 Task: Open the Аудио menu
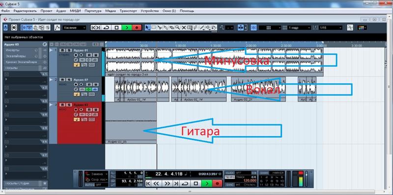[x=61, y=11]
